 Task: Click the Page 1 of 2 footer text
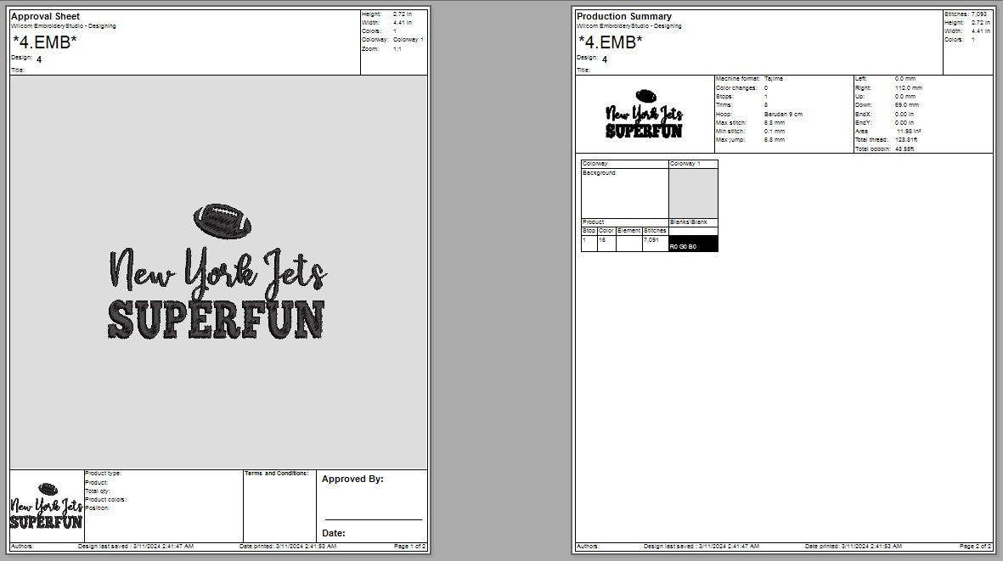[x=410, y=547]
